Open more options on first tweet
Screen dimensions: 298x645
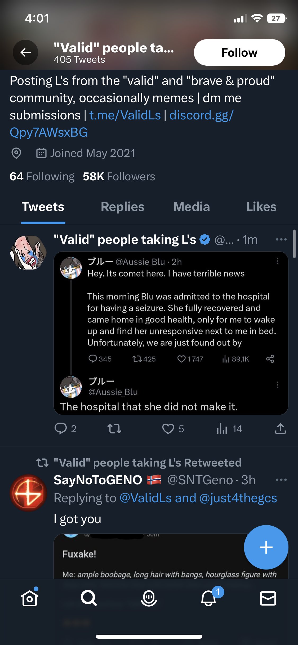tap(281, 239)
